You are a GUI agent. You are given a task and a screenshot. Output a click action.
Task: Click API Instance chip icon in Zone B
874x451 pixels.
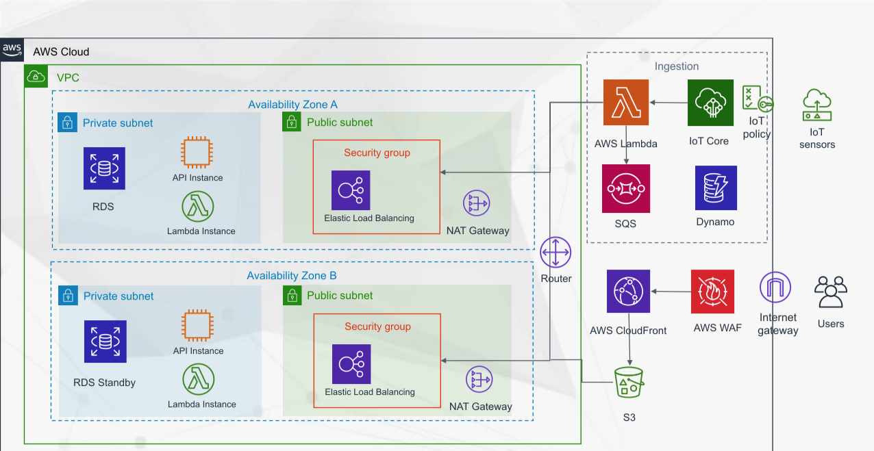point(198,326)
